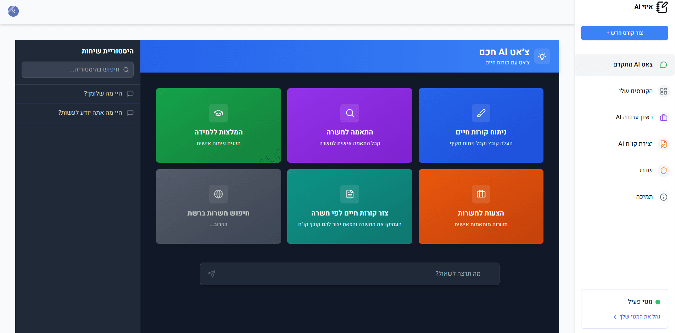Click the איזי AI logo icon

pyautogui.click(x=662, y=7)
